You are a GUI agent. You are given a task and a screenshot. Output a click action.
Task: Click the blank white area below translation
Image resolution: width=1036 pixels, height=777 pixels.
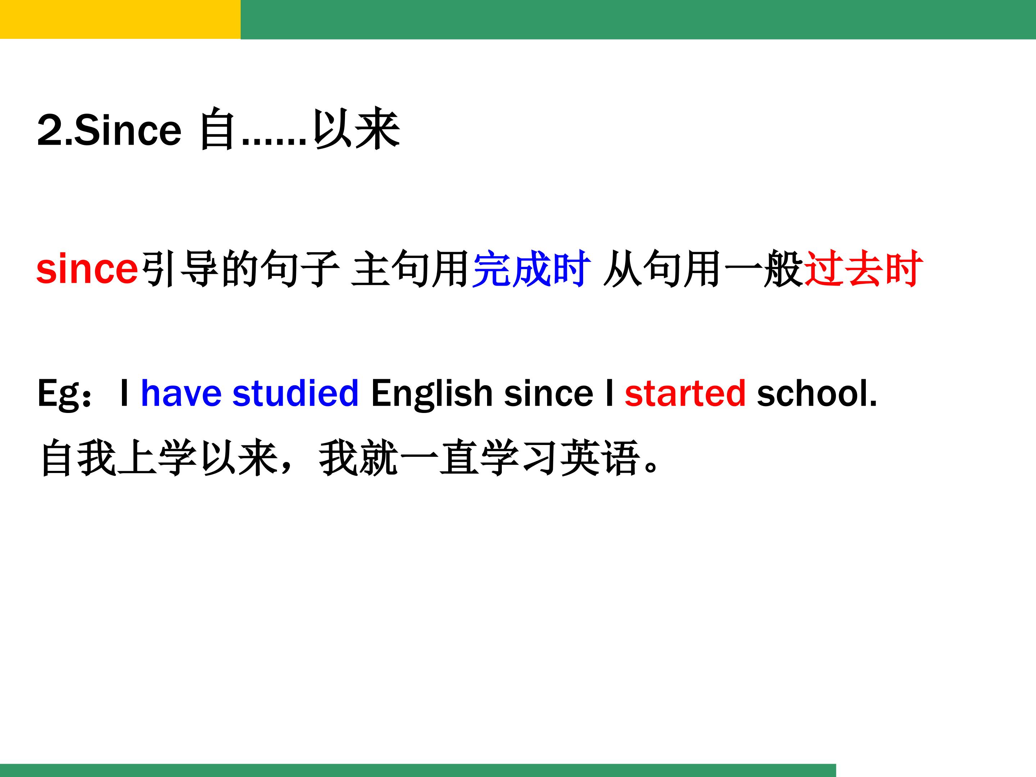pos(515,609)
